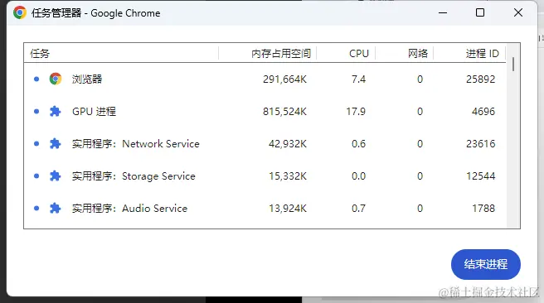
Task: Click process ID 25892
Action: 480,79
